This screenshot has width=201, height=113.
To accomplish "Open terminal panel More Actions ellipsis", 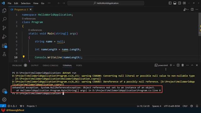I will [x=187, y=65].
